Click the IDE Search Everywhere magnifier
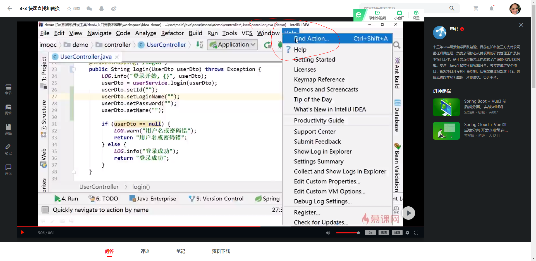 (x=397, y=45)
